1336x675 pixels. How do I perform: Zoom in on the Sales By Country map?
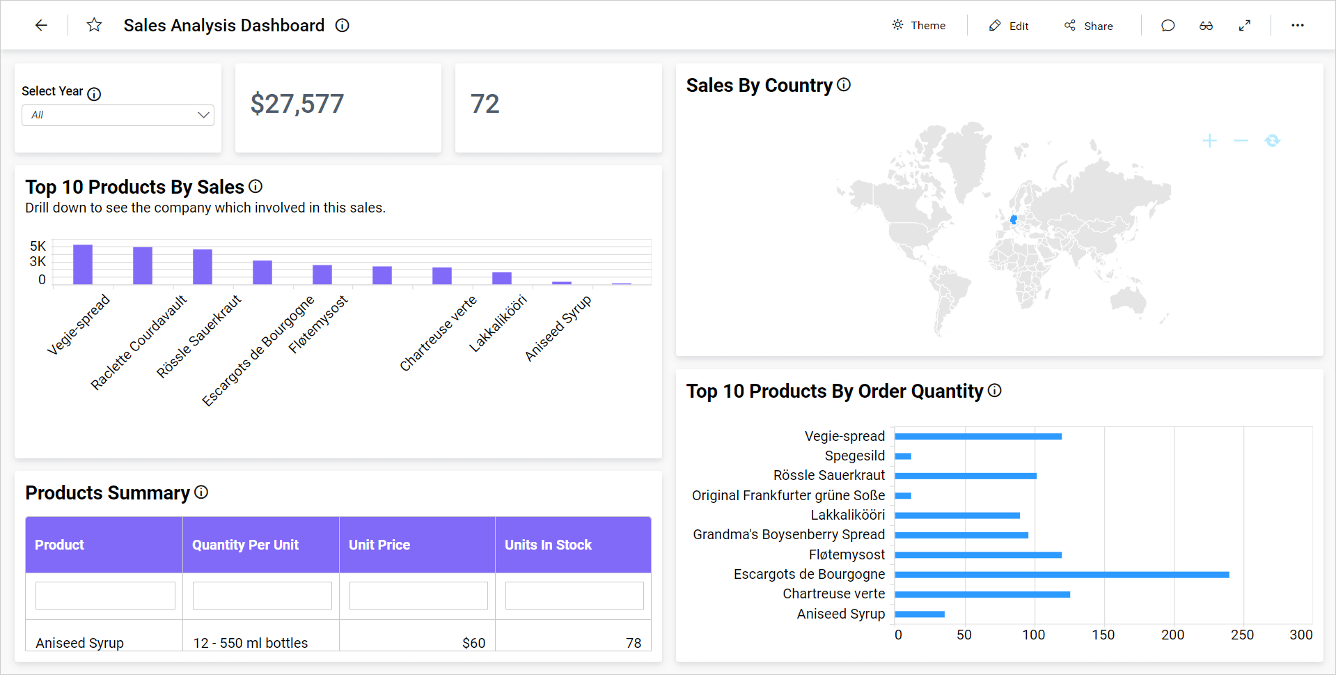coord(1210,141)
